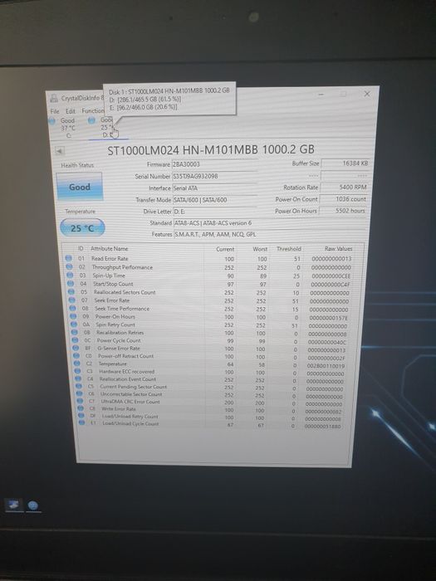436x581 pixels.
Task: Click the status icon for Power-off Retract Count
Action: tap(76, 356)
